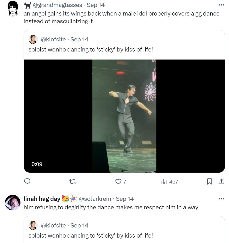
Task: View analytics showing 437 views
Action: point(170,182)
